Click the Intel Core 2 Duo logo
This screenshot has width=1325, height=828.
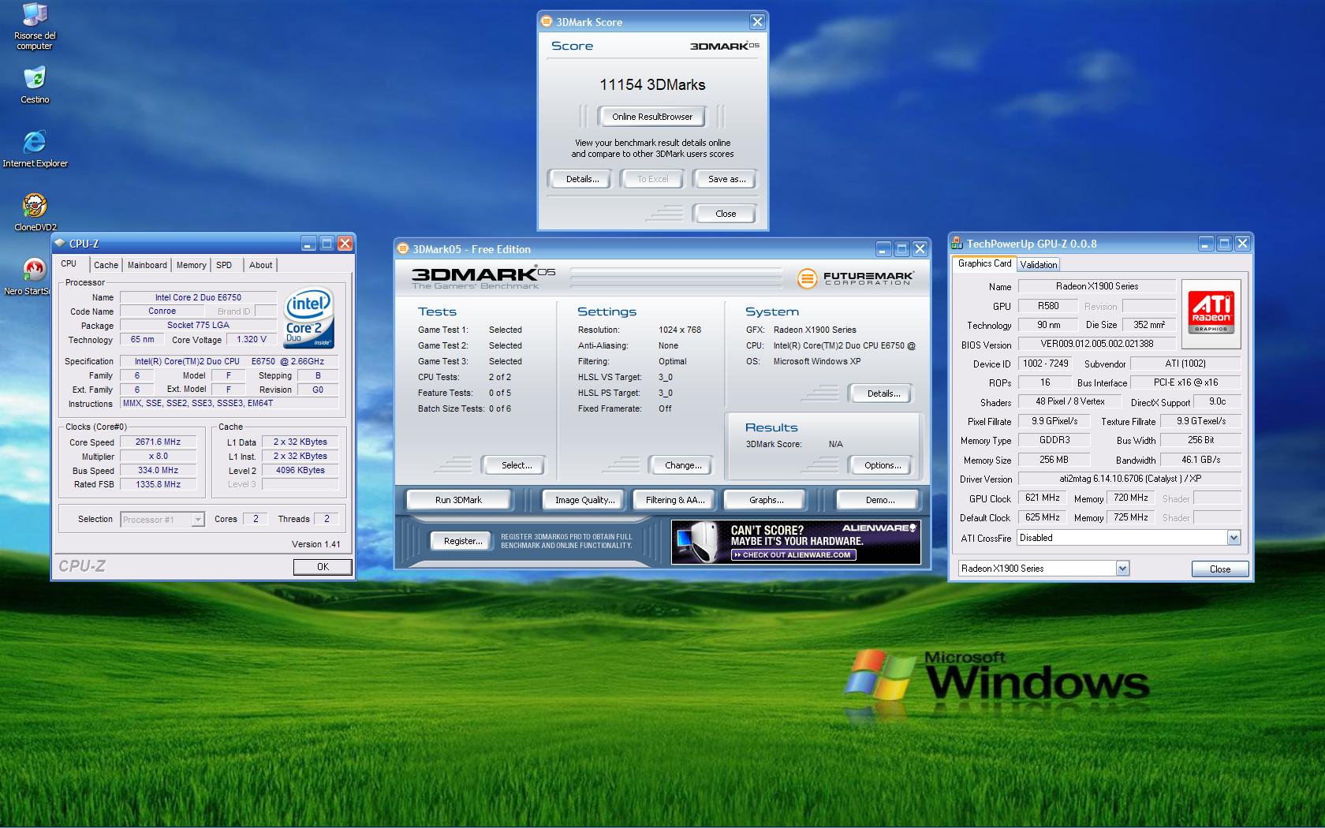[308, 318]
